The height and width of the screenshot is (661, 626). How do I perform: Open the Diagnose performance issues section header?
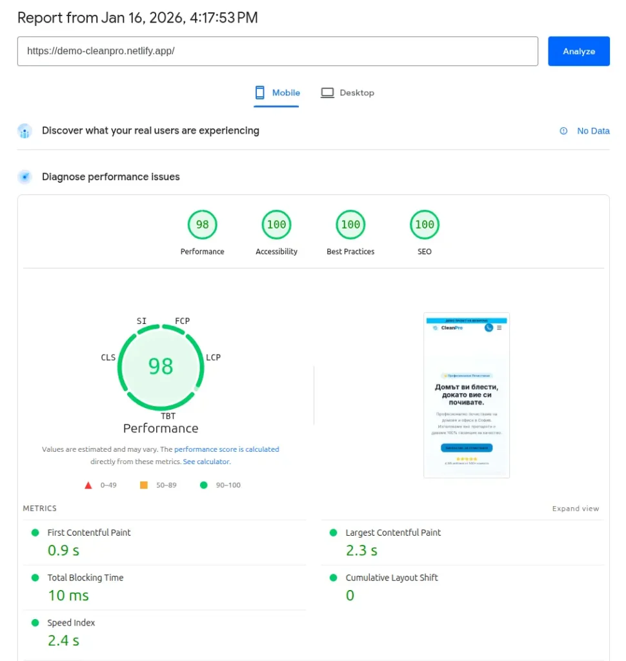(110, 176)
